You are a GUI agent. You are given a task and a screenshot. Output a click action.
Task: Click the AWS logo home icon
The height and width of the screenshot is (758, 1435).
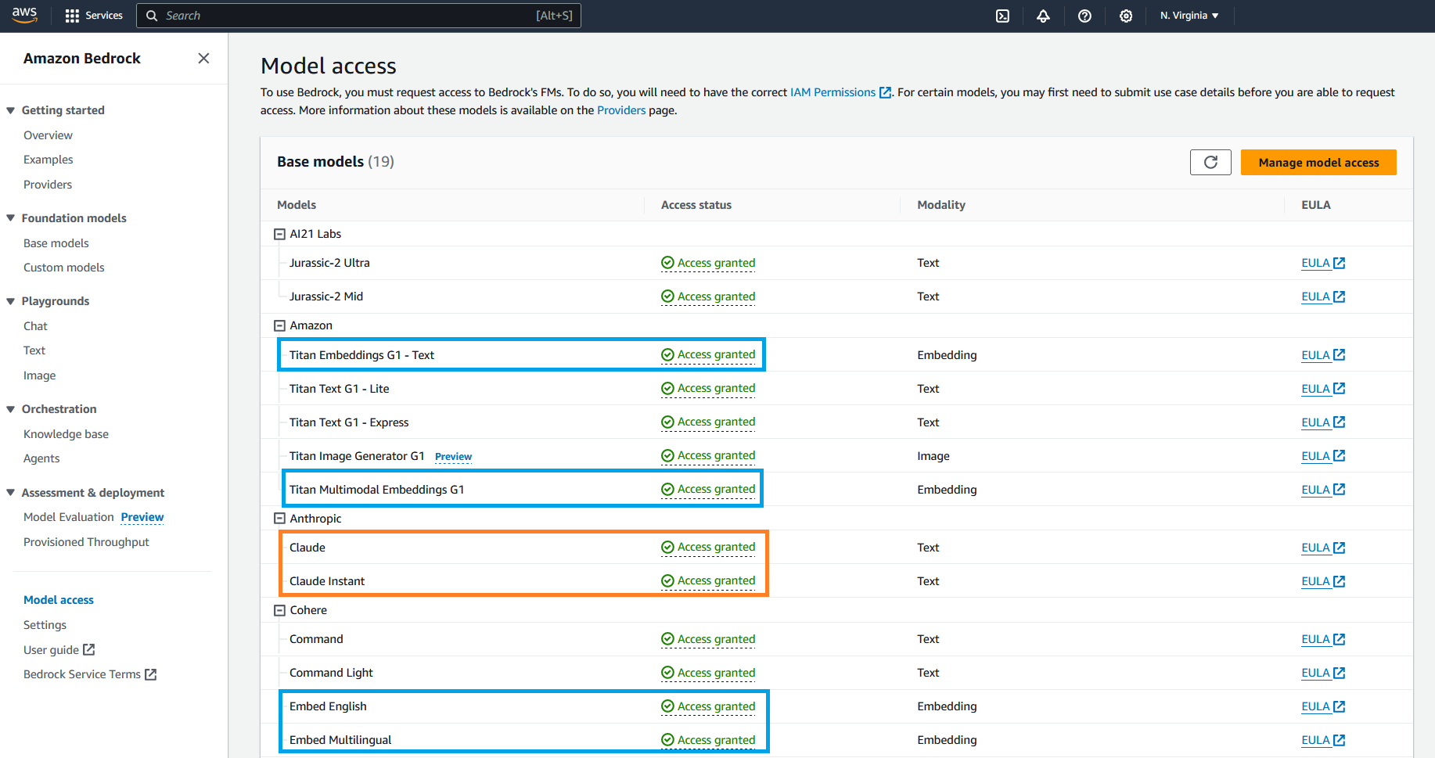coord(24,15)
